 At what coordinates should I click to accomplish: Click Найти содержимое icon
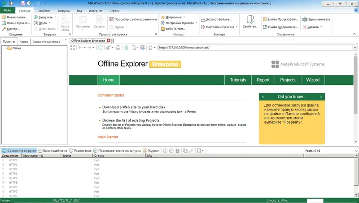[265, 27]
